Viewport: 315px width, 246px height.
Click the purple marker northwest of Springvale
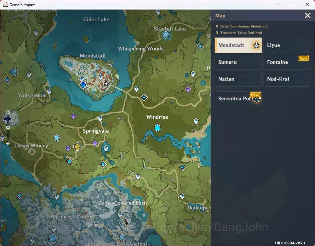[x=73, y=116]
